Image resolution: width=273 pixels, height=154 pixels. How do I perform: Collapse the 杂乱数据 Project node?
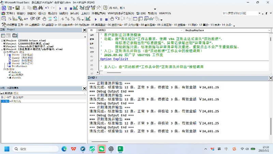point(2,49)
